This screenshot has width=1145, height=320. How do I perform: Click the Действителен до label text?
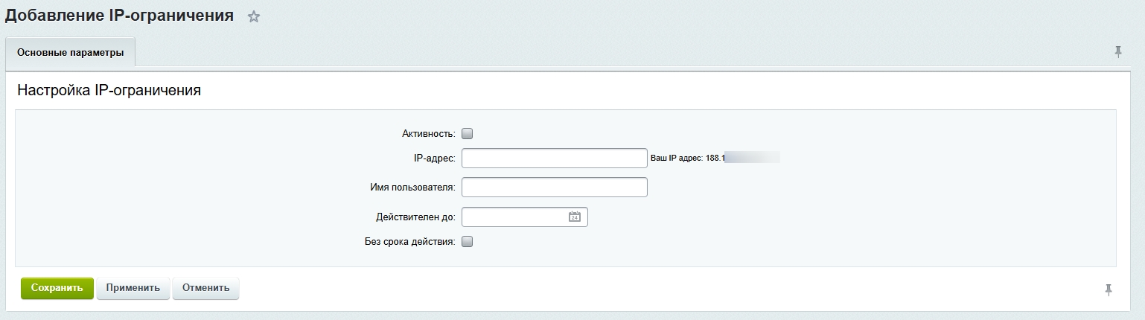click(415, 218)
